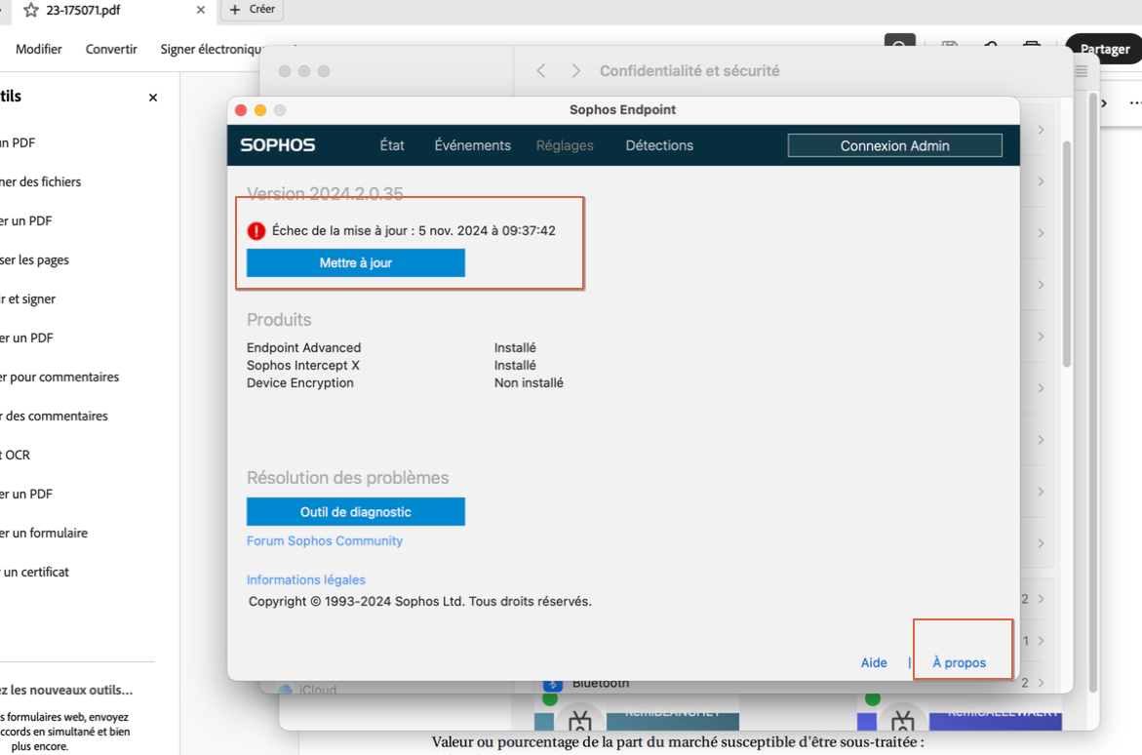This screenshot has width=1142, height=755.
Task: Click the Acrobat right-chevron next to three dots
Action: (1104, 102)
